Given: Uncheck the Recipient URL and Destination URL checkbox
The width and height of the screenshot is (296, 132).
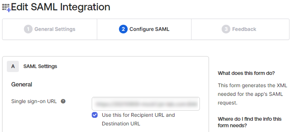Looking at the screenshot, I should point(94,115).
